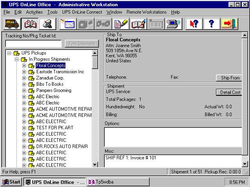Click the Bibs To Books folder icon
The image size is (250, 187).
(x=31, y=84)
